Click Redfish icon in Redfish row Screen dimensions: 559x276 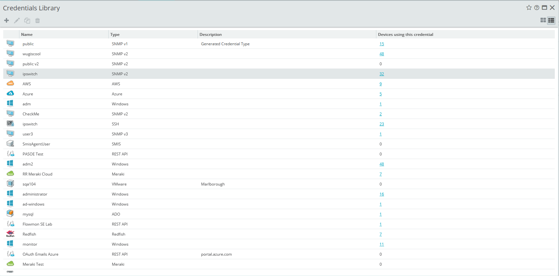pos(10,234)
